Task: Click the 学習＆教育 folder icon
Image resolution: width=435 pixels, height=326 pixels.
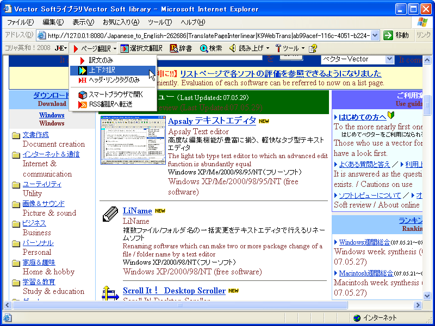Action: pos(16,283)
